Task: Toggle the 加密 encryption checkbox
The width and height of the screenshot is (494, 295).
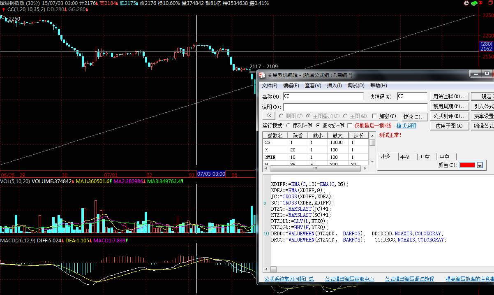Action: [374, 116]
